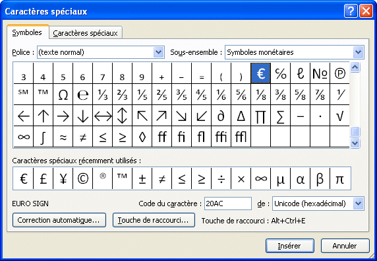This screenshot has width=377, height=261.
Task: Choose the micro µ recent symbol
Action: pyautogui.click(x=280, y=178)
